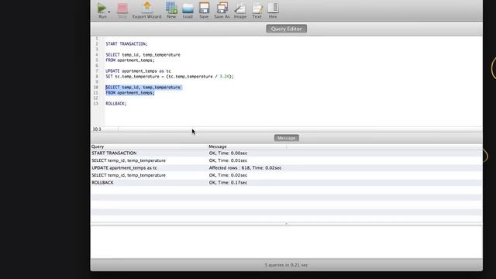Image resolution: width=496 pixels, height=279 pixels.
Task: Place cursor on ROLLBACK; code line
Action: [x=116, y=103]
